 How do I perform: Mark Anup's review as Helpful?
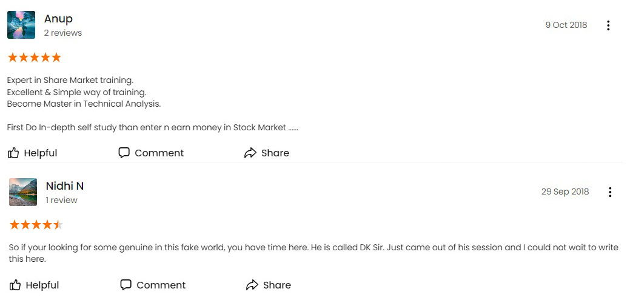[41, 153]
